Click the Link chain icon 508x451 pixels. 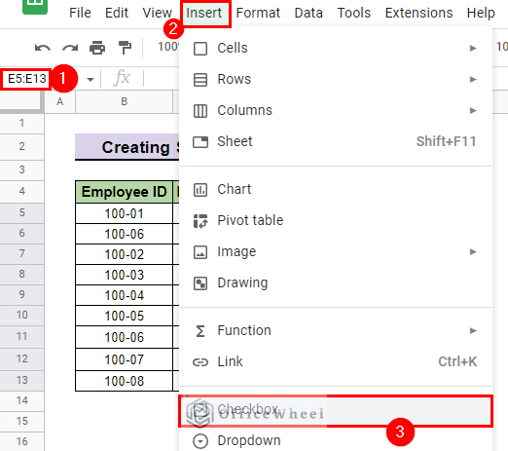[x=200, y=362]
